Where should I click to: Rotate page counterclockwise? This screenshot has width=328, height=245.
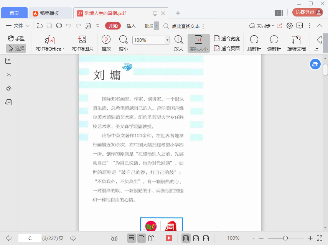(274, 43)
